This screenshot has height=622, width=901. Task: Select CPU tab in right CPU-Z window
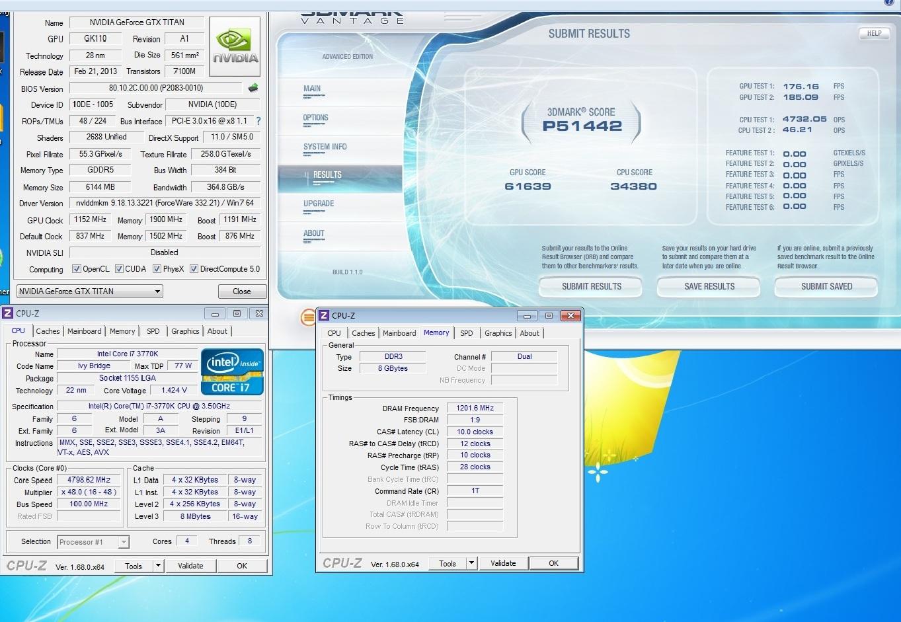coord(334,333)
